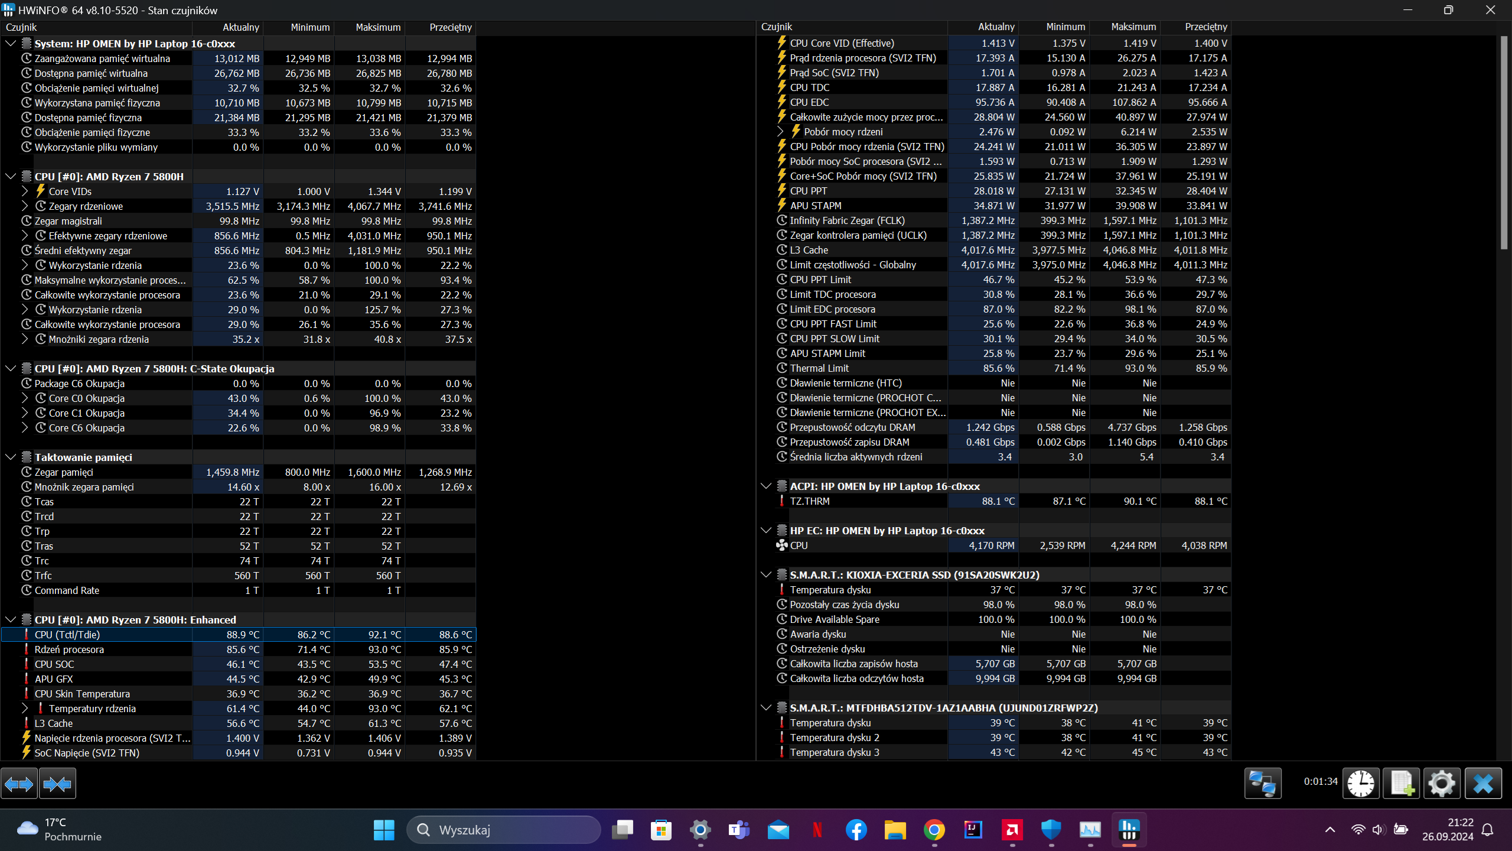The width and height of the screenshot is (1512, 851).
Task: Collapse the System: HP OMEN section
Action: coord(11,44)
